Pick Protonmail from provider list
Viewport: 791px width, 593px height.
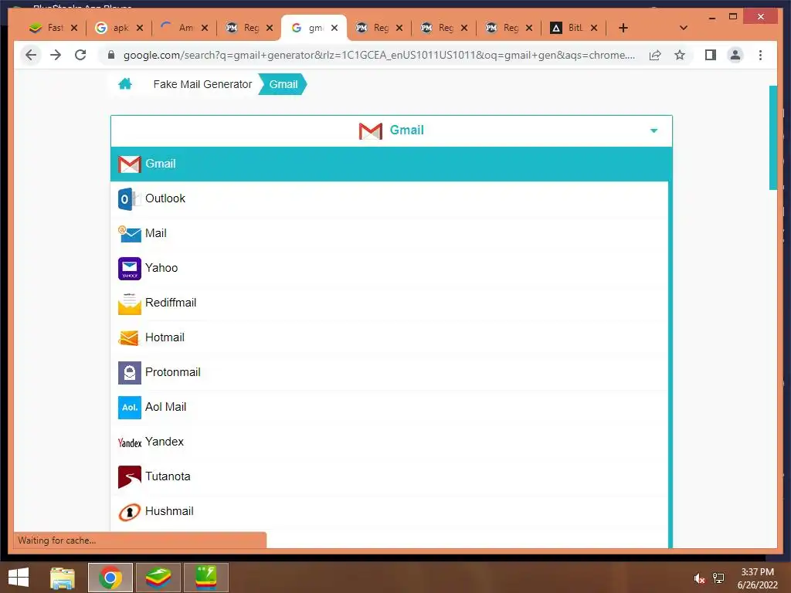tap(389, 373)
